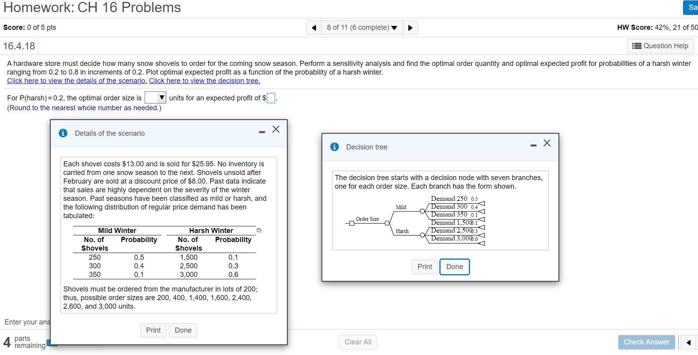Click the pop-out icon beside the demand probability table
Screen dimensions: 698x355
(259, 231)
